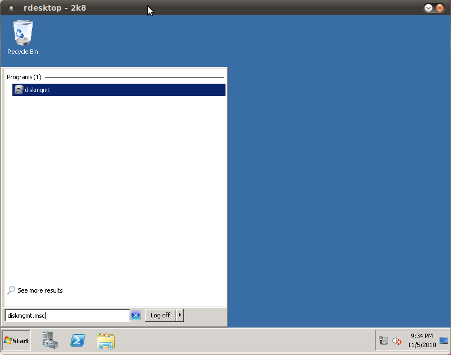Image resolution: width=451 pixels, height=355 pixels.
Task: Open the rdesktop window menu dot icon
Action: click(11, 8)
